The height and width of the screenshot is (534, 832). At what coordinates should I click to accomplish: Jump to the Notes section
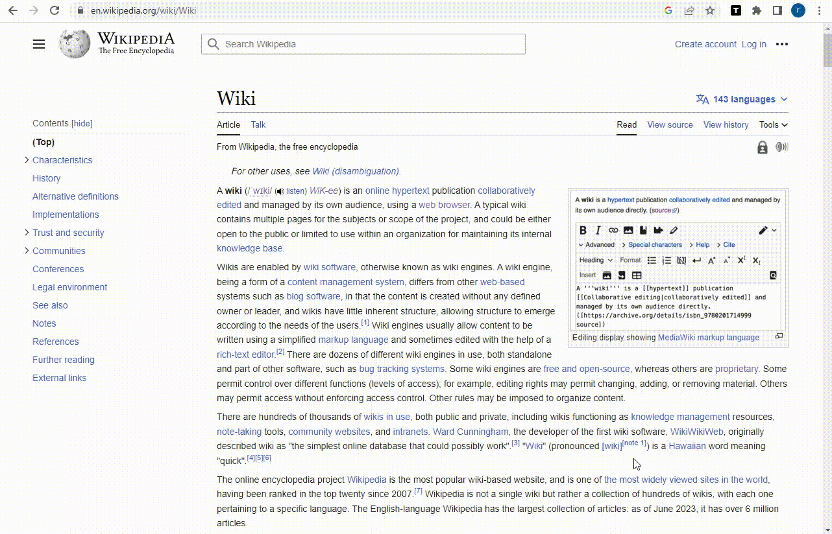click(x=44, y=323)
